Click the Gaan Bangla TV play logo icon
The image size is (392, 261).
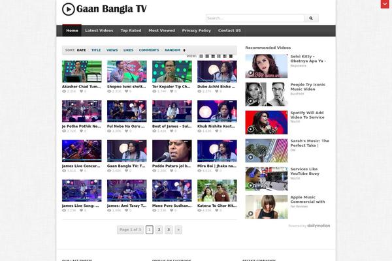(68, 9)
